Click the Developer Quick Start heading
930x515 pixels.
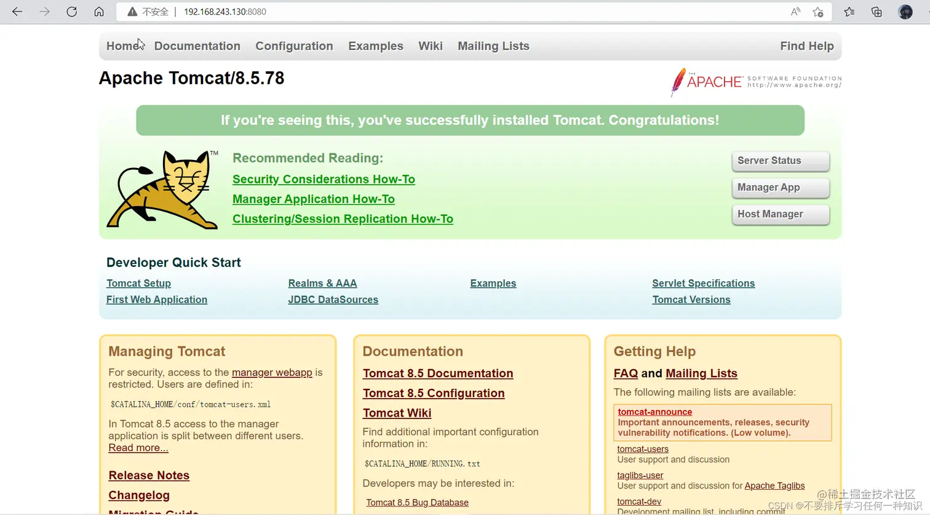point(173,262)
